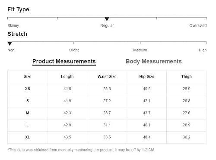This screenshot has width=216, height=160.
Task: Click the Stretch triangle marker at Non
Action: coord(10,44)
